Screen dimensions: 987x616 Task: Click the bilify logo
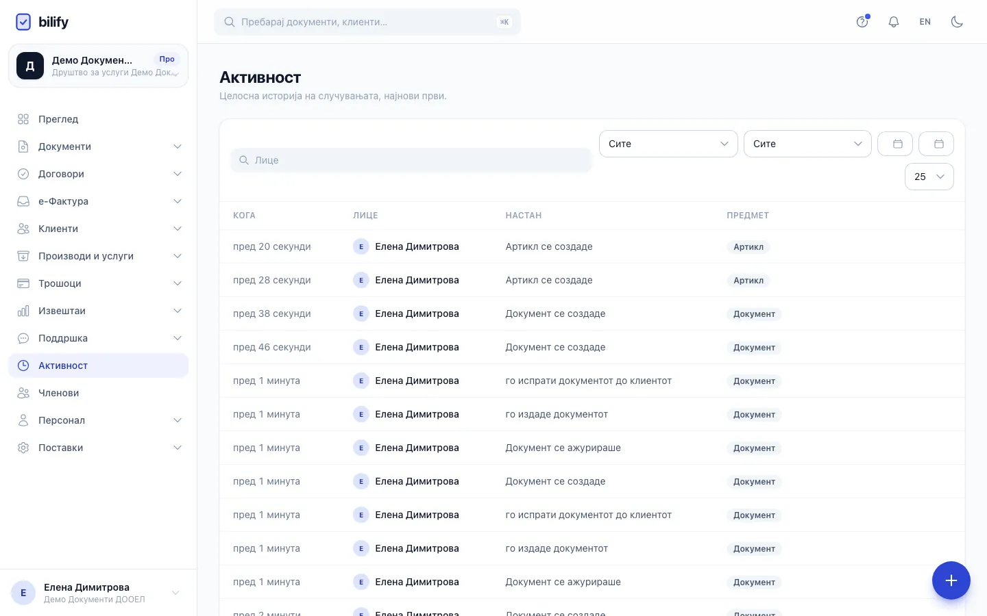pos(42,22)
